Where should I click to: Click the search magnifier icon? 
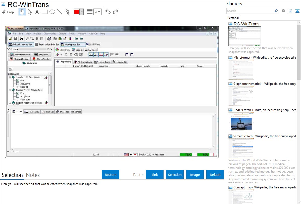[276, 11]
